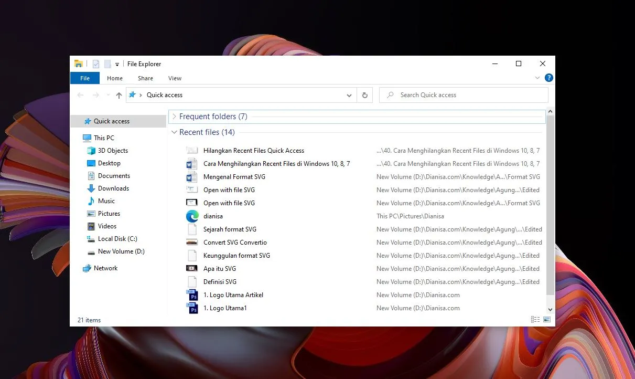The image size is (635, 379).
Task: Open the address bar history dropdown
Action: (x=349, y=95)
